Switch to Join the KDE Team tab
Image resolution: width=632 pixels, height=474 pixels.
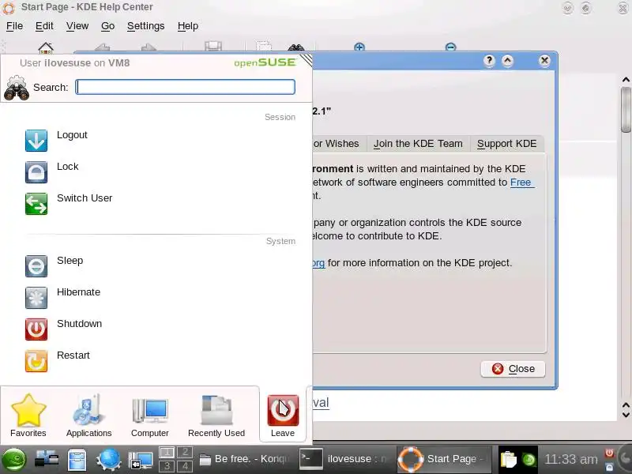click(418, 144)
